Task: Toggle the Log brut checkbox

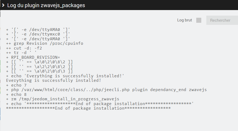Action: [x=199, y=20]
